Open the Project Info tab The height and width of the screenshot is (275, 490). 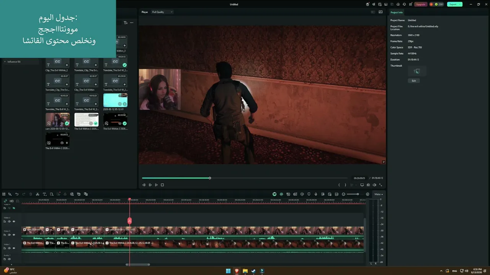click(x=397, y=12)
